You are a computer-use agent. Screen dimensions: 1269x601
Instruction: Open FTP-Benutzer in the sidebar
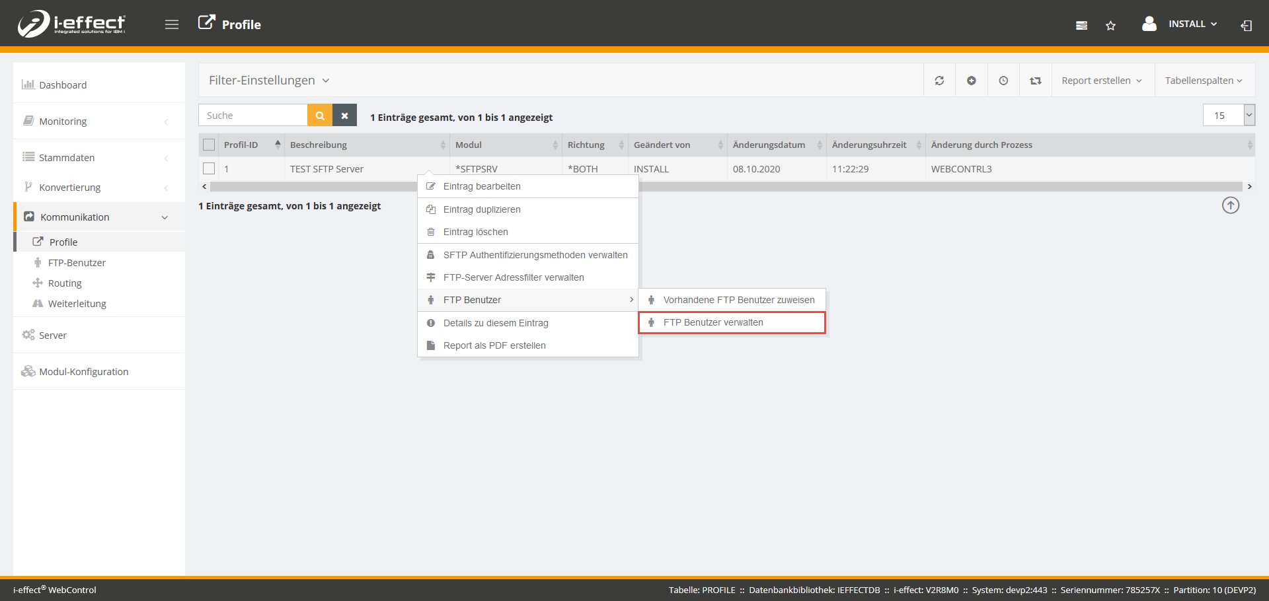click(x=77, y=263)
